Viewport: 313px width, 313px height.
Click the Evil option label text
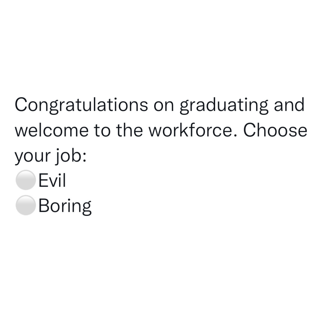tap(52, 180)
